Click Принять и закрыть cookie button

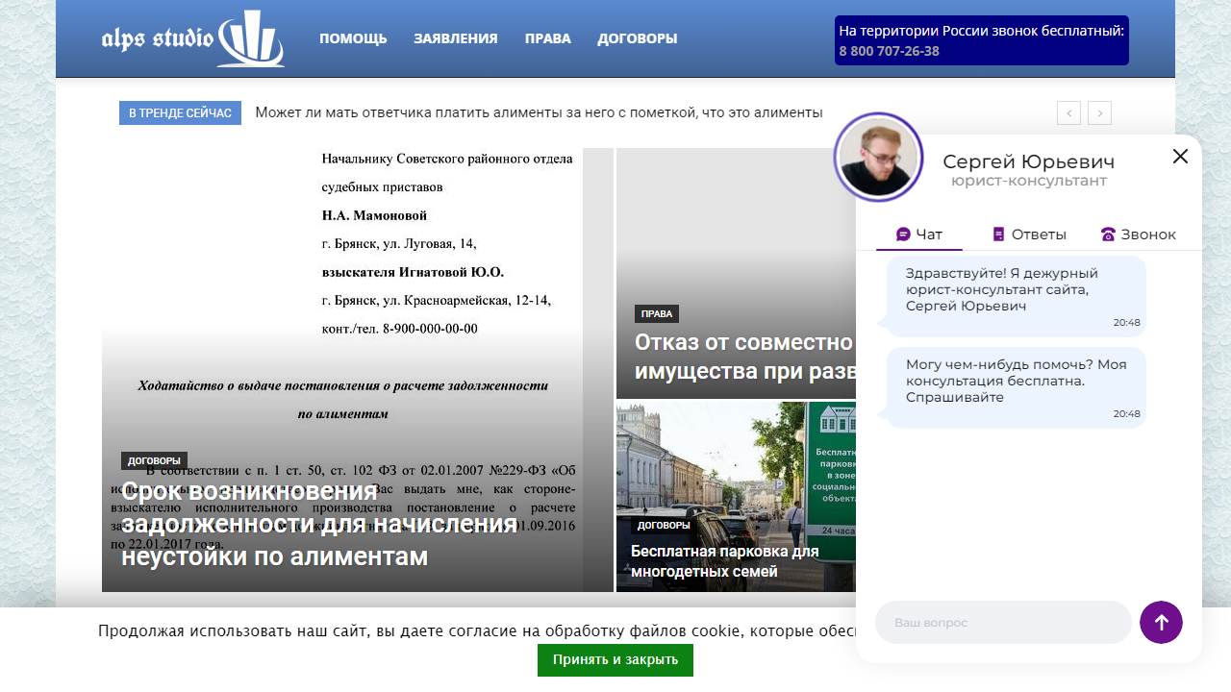tap(615, 660)
